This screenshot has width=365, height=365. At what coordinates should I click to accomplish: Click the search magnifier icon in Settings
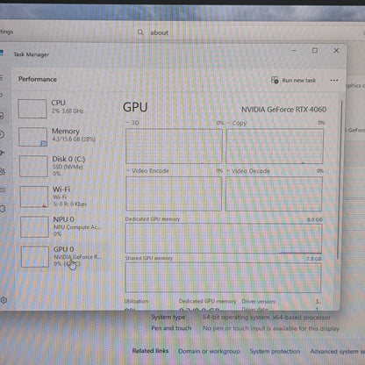[x=140, y=32]
